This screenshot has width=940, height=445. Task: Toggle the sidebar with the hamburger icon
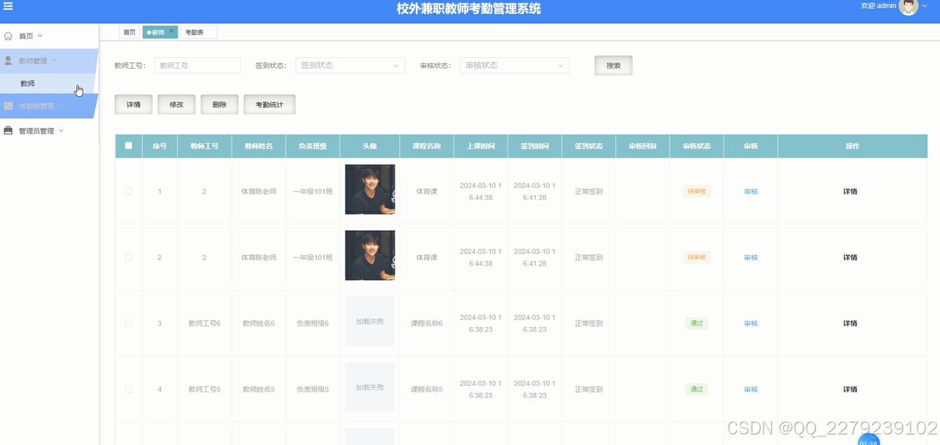coord(8,6)
